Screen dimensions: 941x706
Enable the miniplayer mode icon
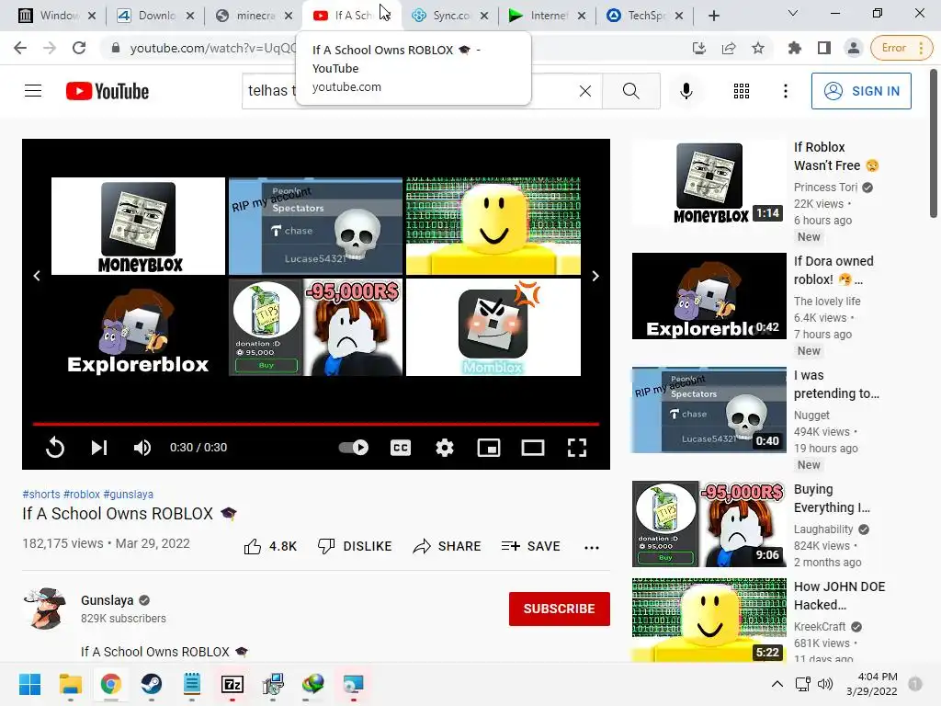489,448
